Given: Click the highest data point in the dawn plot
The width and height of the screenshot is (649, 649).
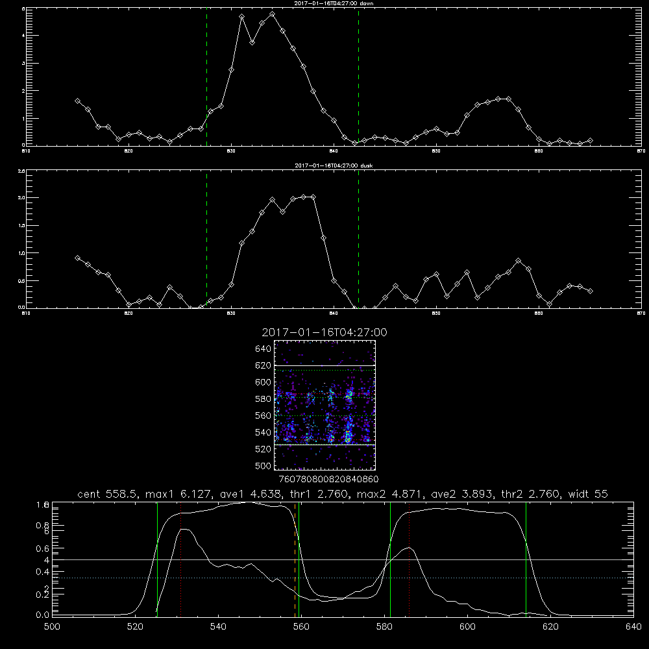Looking at the screenshot, I should pyautogui.click(x=272, y=14).
